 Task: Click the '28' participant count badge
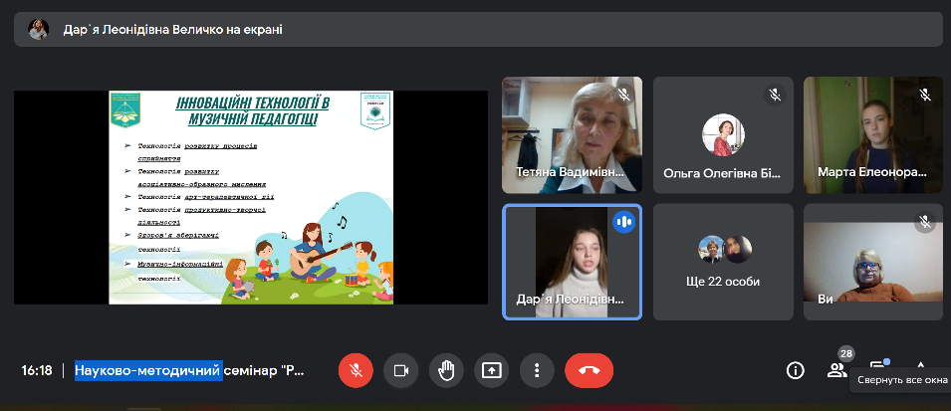tap(846, 353)
